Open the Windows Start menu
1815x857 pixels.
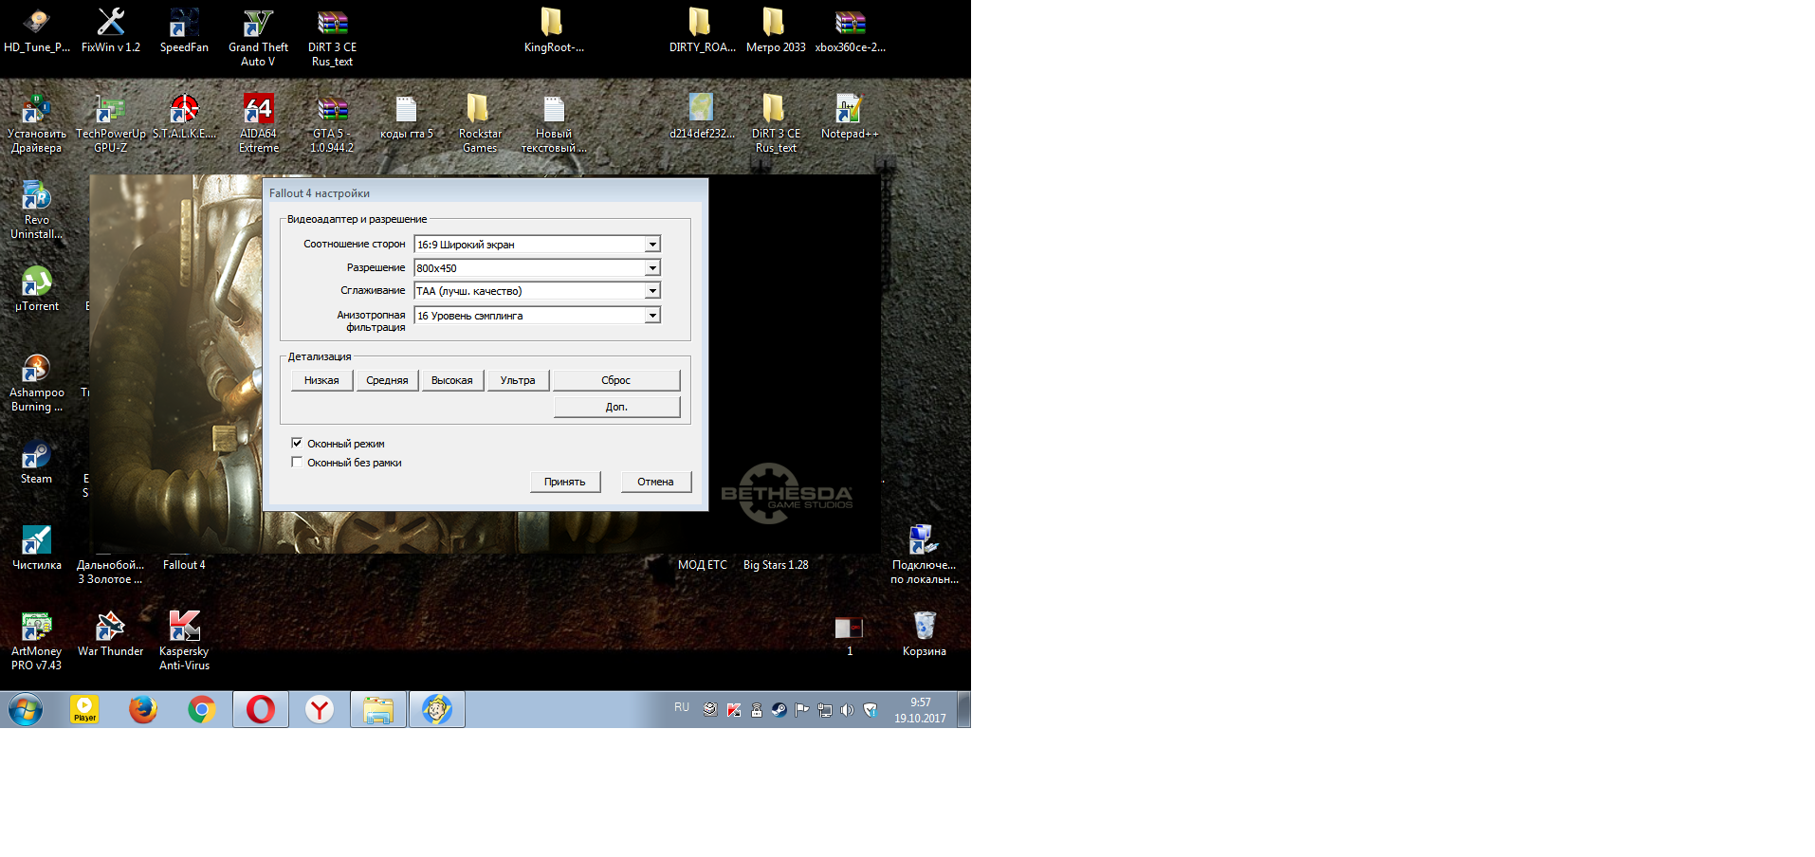(x=26, y=709)
